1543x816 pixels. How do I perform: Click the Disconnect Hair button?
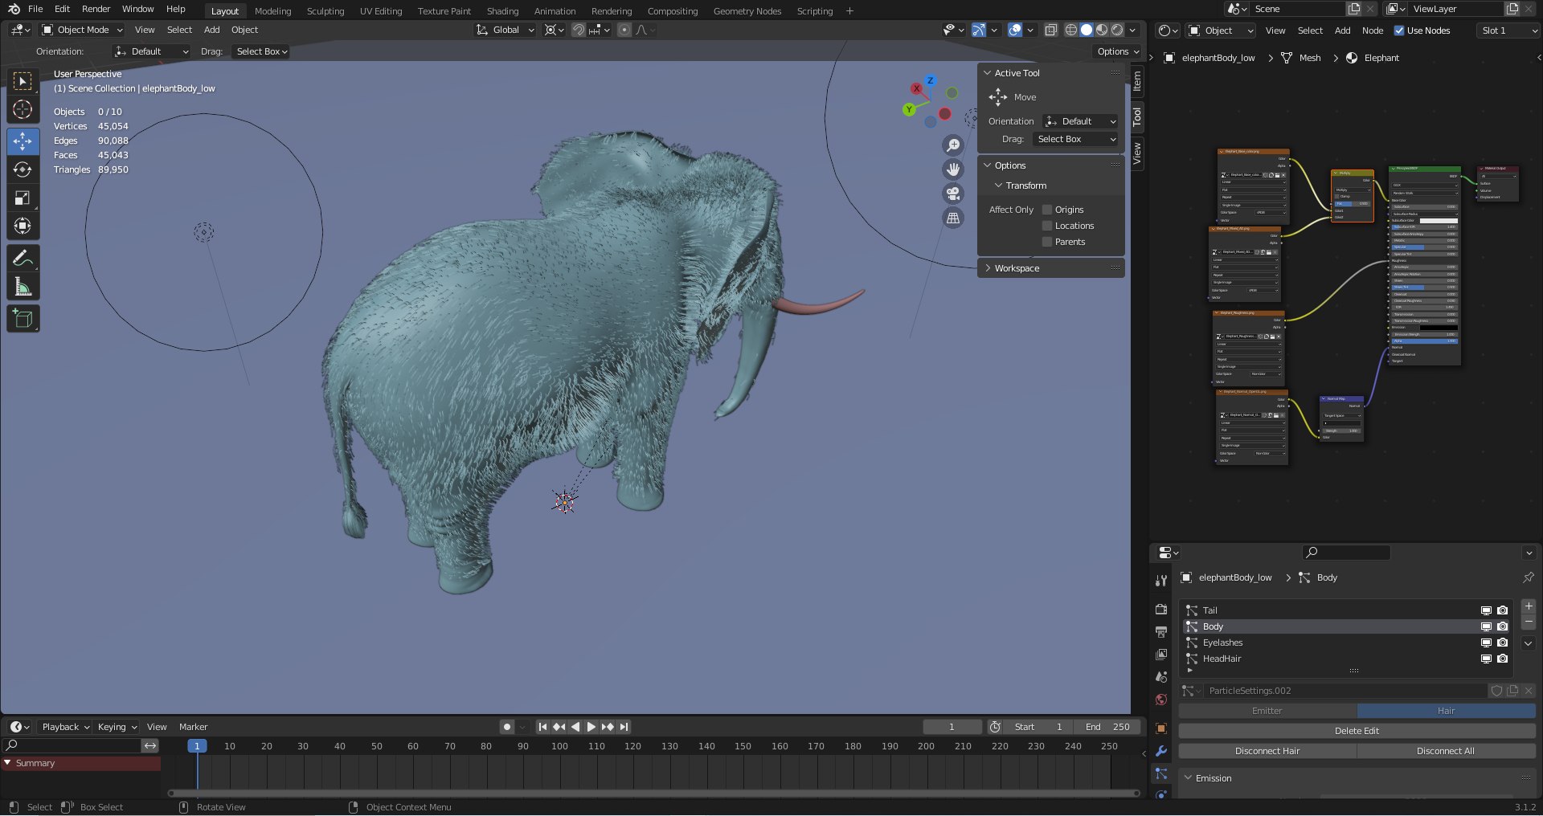(x=1267, y=751)
